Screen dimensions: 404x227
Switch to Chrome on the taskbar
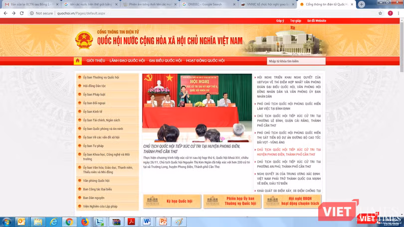pos(69,222)
